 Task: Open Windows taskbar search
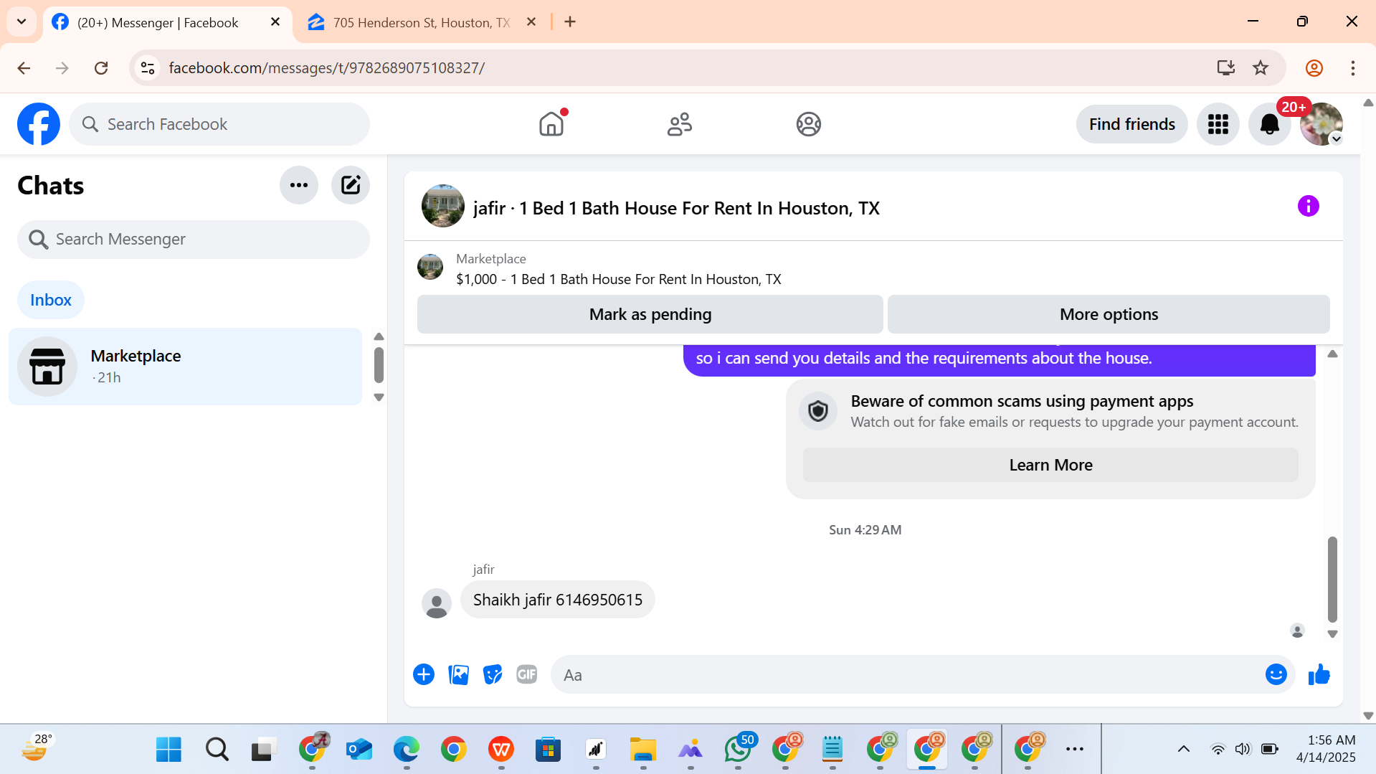[217, 750]
